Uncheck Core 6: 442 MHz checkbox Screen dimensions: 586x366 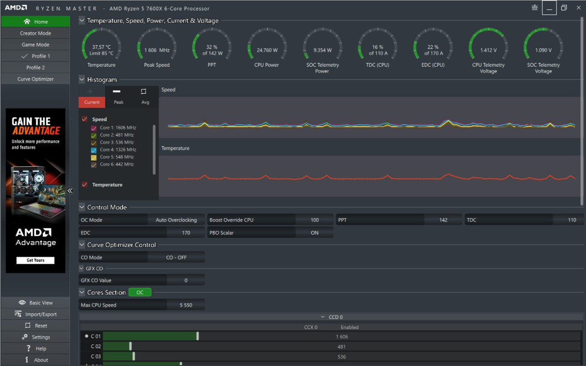(94, 165)
